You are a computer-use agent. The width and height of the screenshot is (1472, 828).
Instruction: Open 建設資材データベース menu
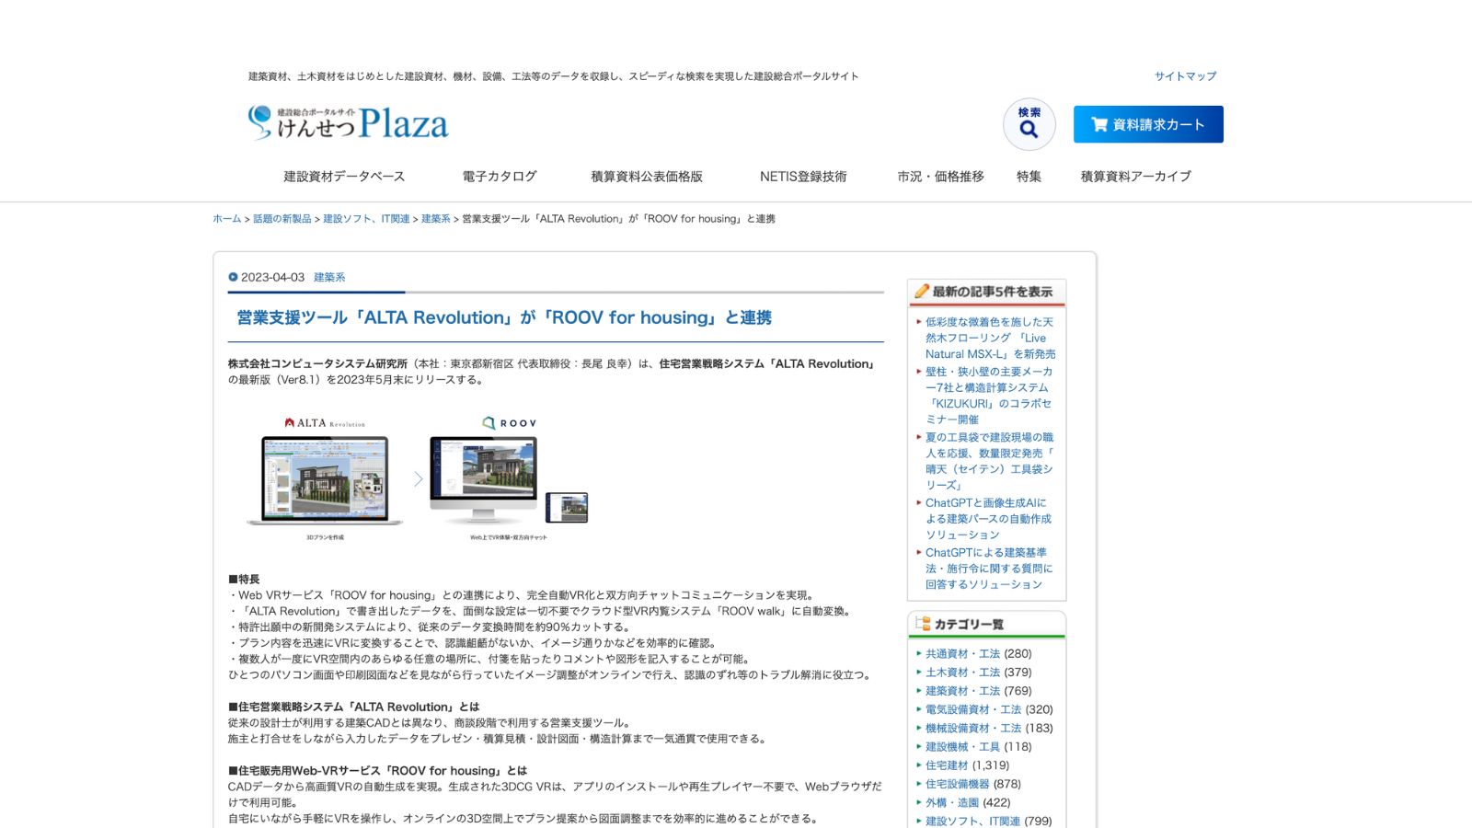tap(344, 176)
